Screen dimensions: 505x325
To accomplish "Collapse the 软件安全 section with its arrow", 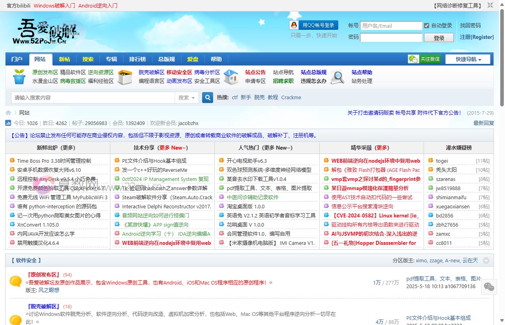I will pos(486,260).
